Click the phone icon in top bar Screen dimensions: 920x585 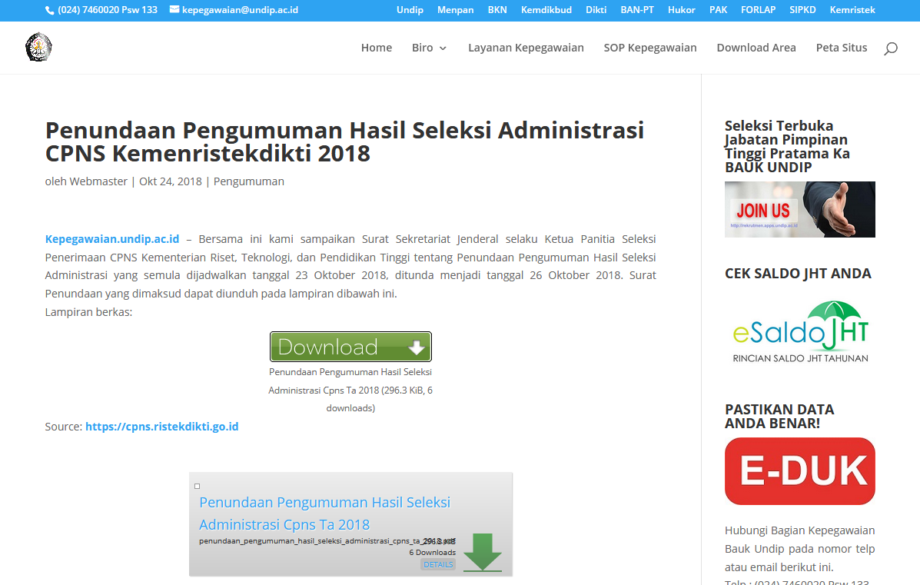point(49,10)
